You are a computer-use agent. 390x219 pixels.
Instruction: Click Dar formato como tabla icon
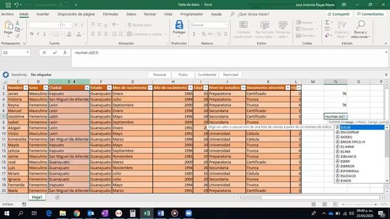pyautogui.click(x=264, y=25)
